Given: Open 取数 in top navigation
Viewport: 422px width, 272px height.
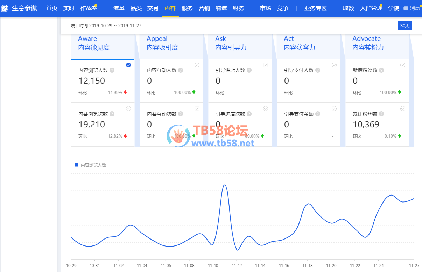Looking at the screenshot, I should [349, 8].
